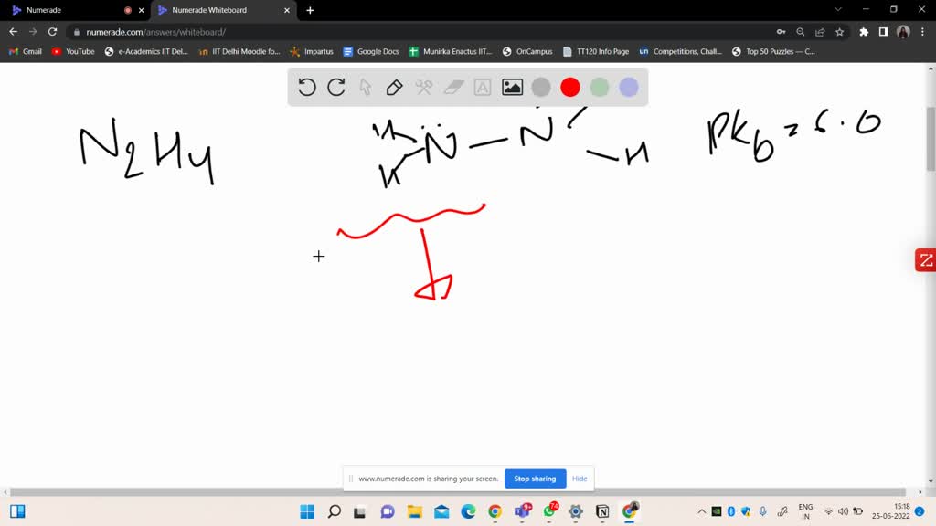The width and height of the screenshot is (936, 526).
Task: Undo the last whiteboard stroke
Action: 307,87
